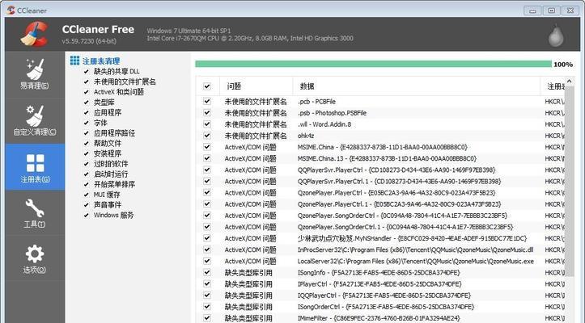Uncheck the MSIME.China row checkbox
585x323 pixels.
(x=207, y=147)
